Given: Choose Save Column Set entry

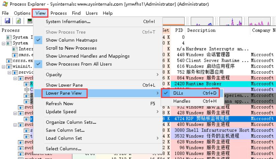Looking at the screenshot, I should pyautogui.click(x=98, y=130).
